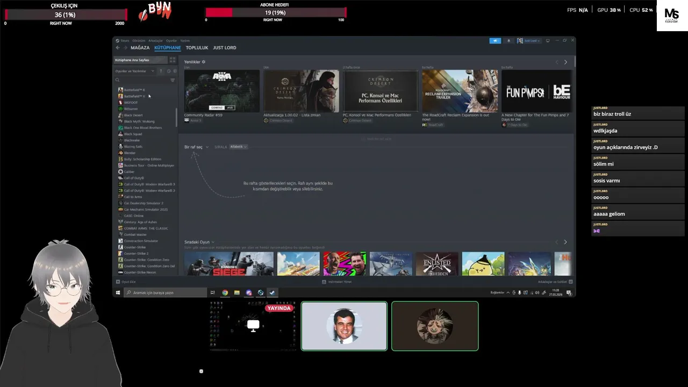Click the RoadCraft game tag

tap(433, 125)
